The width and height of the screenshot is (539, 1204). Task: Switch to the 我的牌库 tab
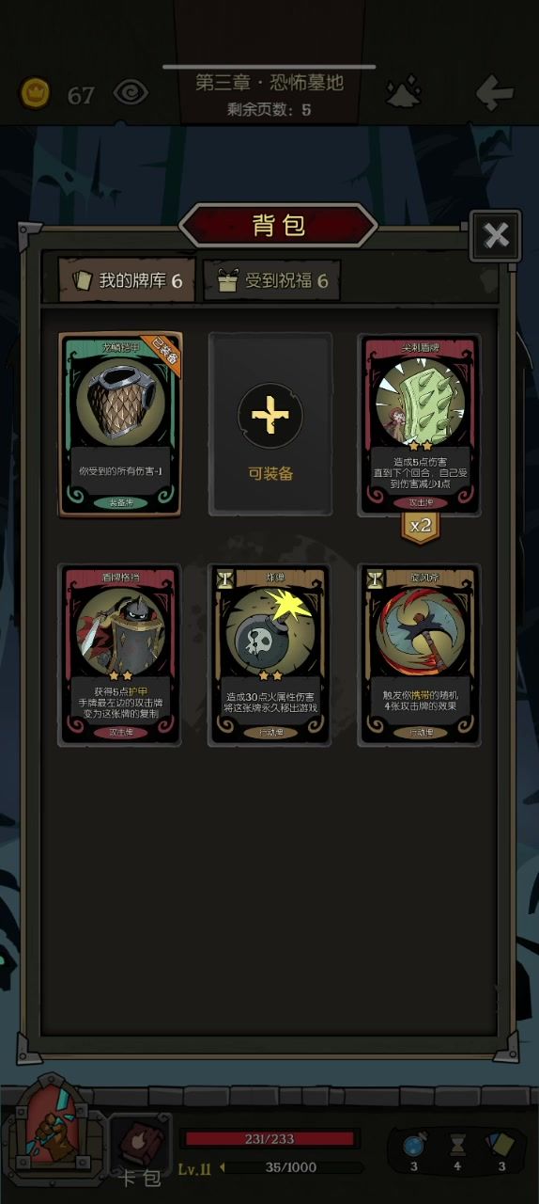pyautogui.click(x=127, y=280)
